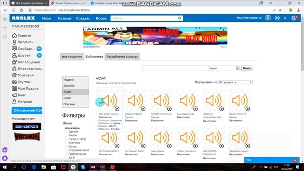The width and height of the screenshot is (304, 171).
Task: Select Модели in the category list
Action: (x=76, y=80)
